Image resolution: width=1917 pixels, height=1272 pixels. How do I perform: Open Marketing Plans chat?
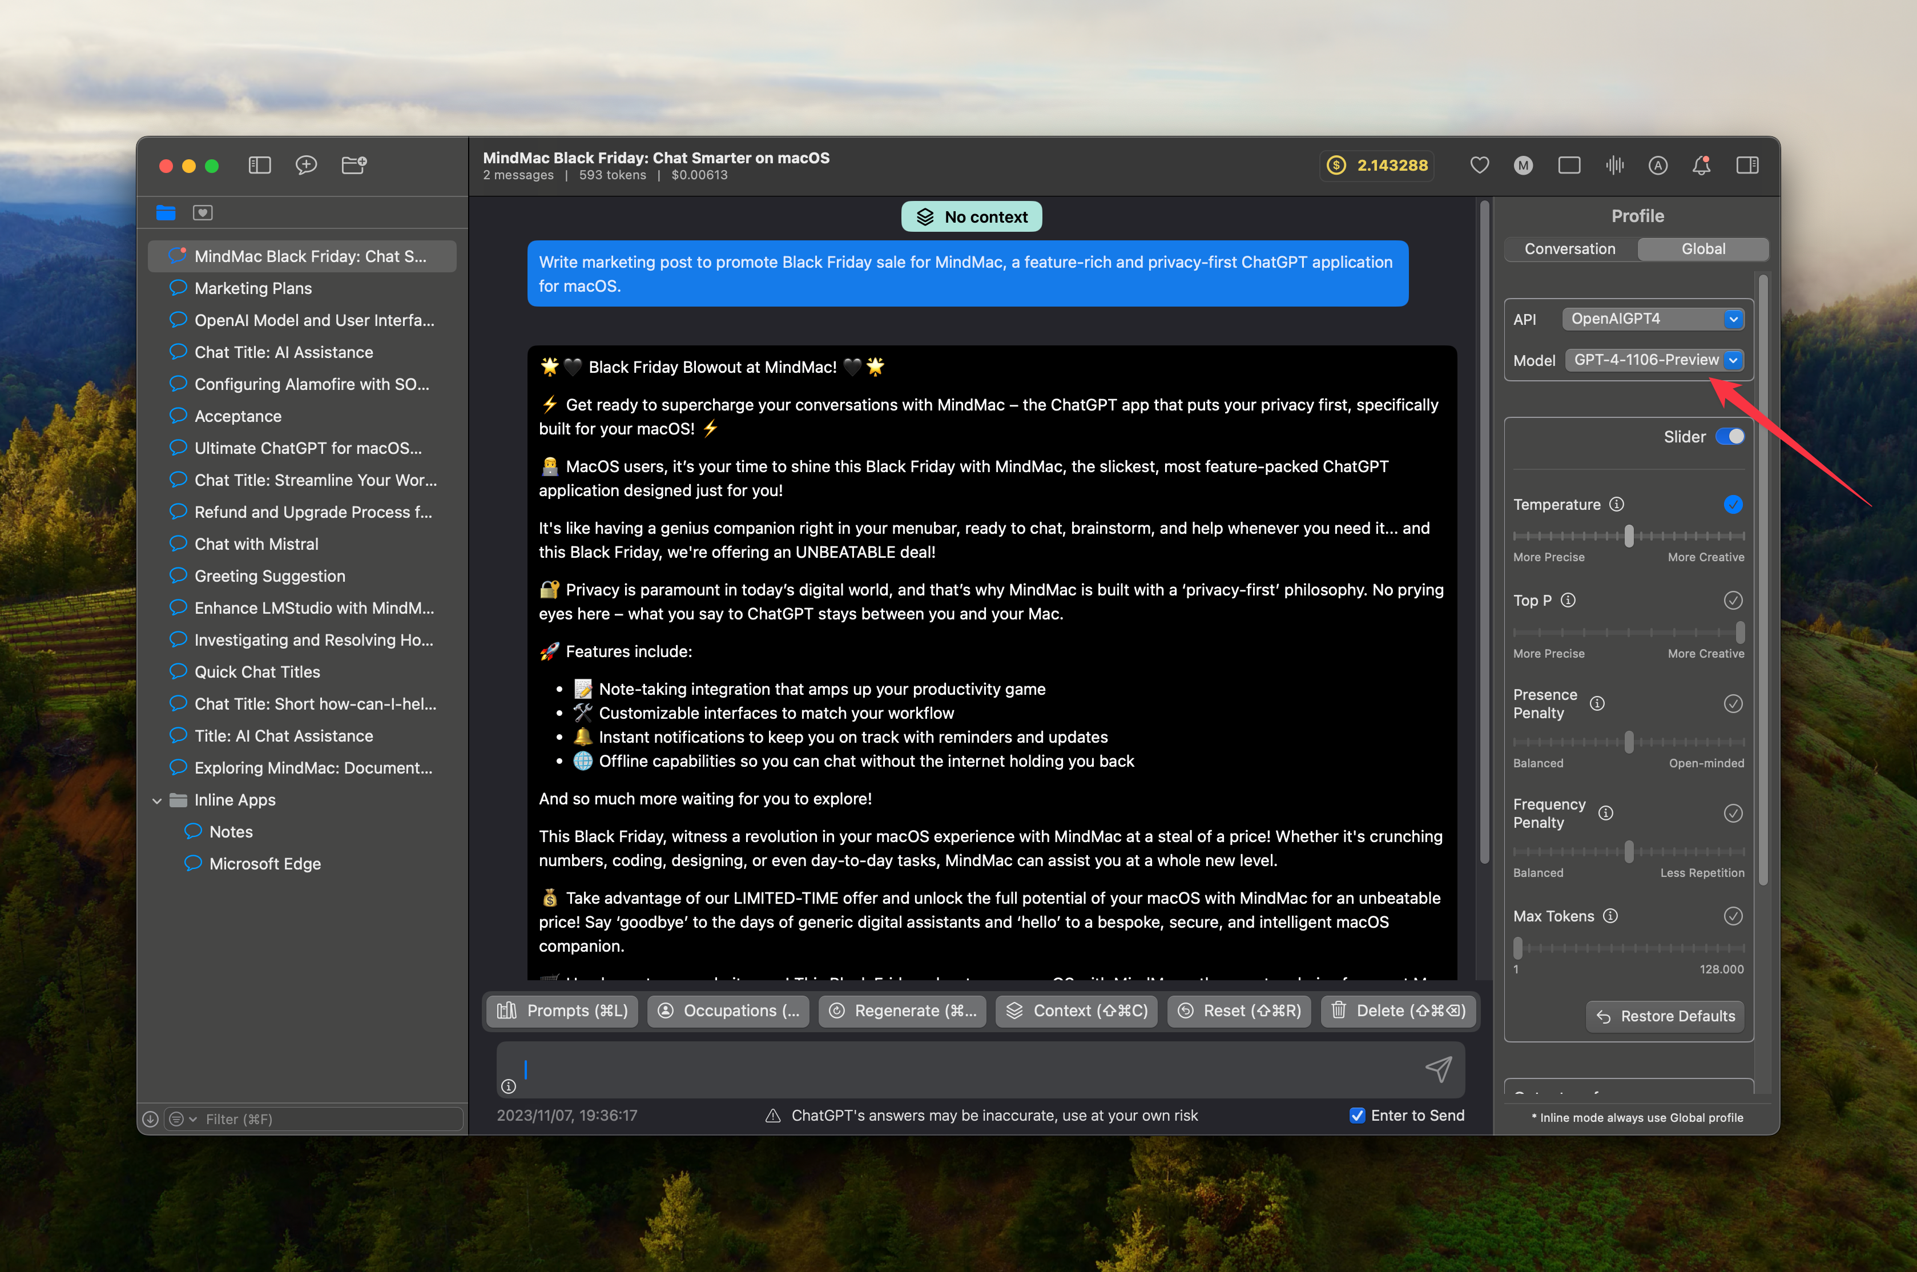click(301, 288)
